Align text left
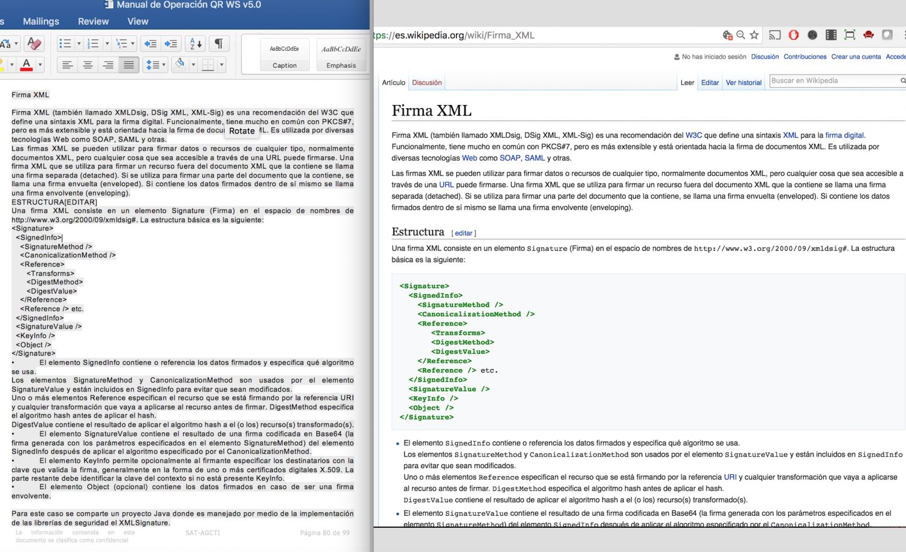The width and height of the screenshot is (906, 552). (x=68, y=65)
